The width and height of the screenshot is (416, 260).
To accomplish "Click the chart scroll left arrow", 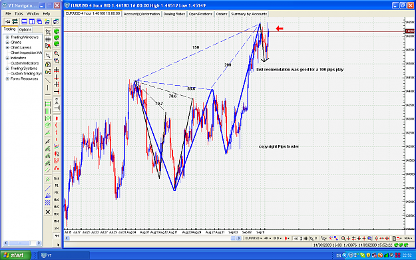I will pyautogui.click(x=67, y=238).
